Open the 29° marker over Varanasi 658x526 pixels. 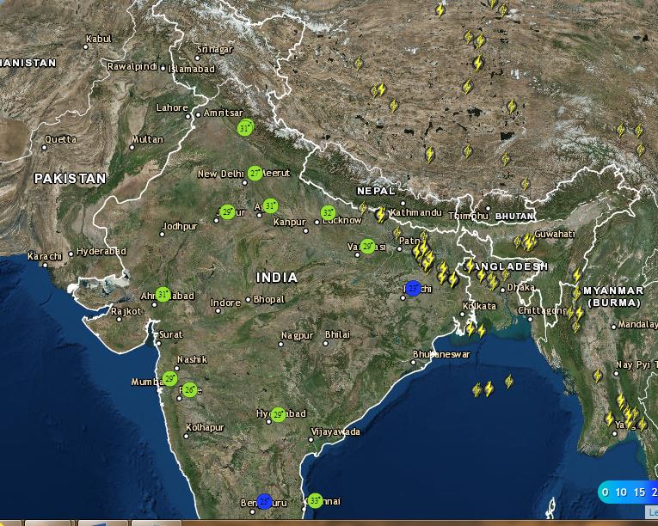(367, 246)
